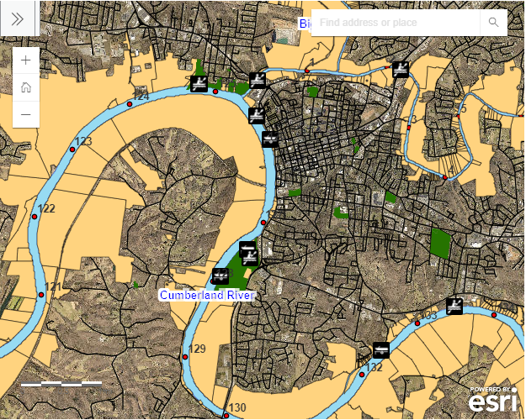Select the red mile marker 123 point
526x420 pixels.
(73, 149)
